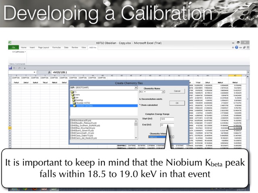The image size is (258, 193).
Task: Expand the Chemistry Information combo box
Action: pyautogui.click(x=172, y=137)
